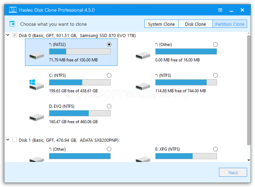Click the C: Windows system drive icon
This screenshot has height=187, width=255.
tap(37, 85)
